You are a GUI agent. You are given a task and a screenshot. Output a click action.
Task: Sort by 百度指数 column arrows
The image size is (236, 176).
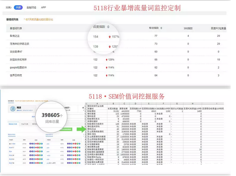[x=108, y=27]
